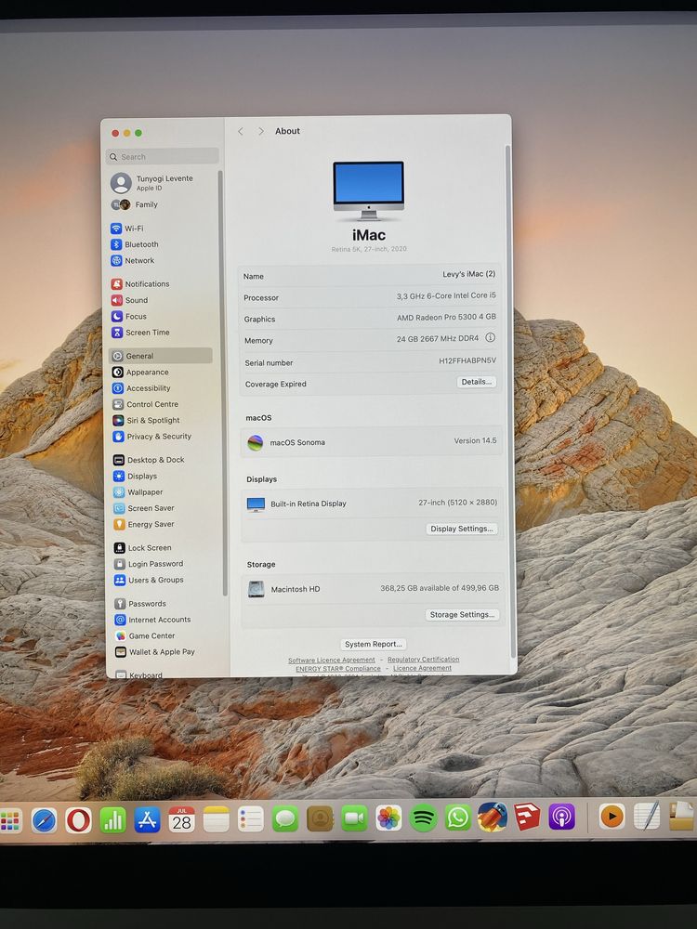The image size is (697, 929).
Task: Open Storage Settings… button
Action: tap(462, 614)
